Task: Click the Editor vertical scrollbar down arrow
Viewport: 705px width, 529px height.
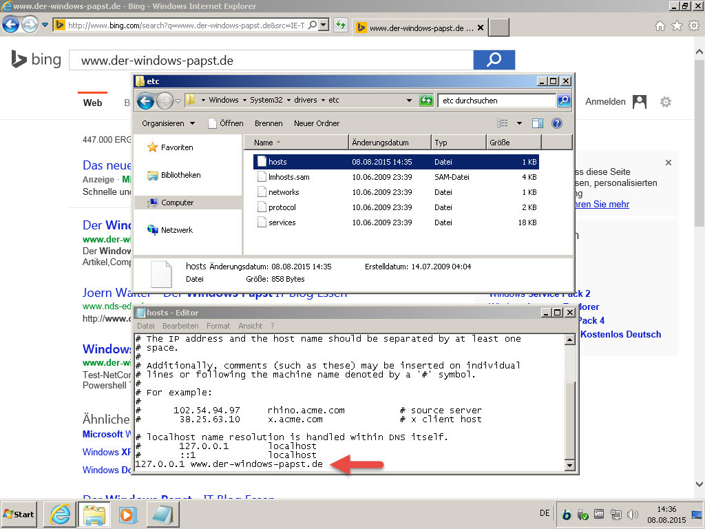Action: pos(569,466)
